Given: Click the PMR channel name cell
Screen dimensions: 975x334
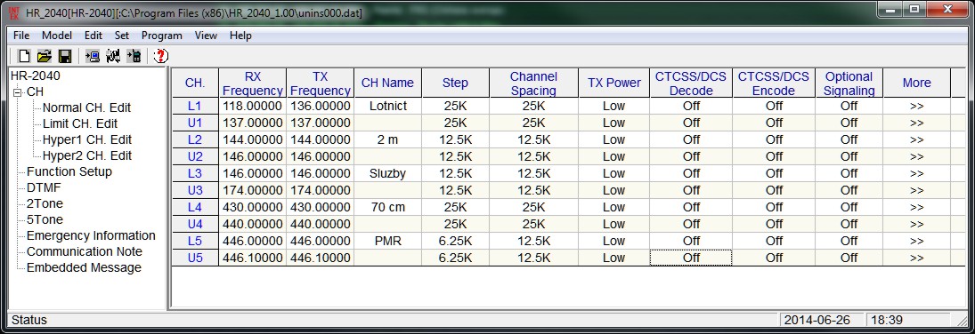Looking at the screenshot, I should tap(388, 241).
